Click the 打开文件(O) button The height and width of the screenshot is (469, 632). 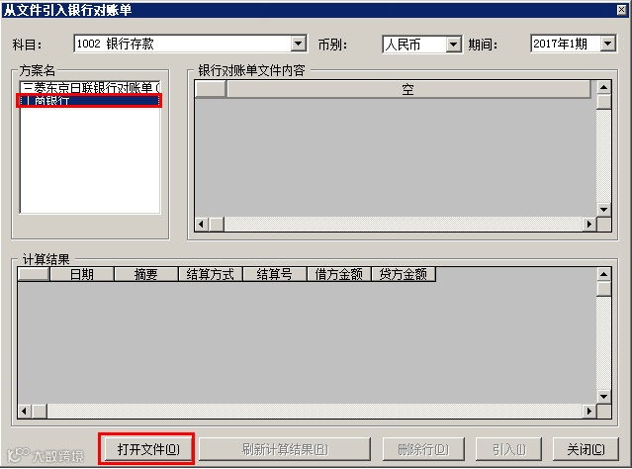147,449
